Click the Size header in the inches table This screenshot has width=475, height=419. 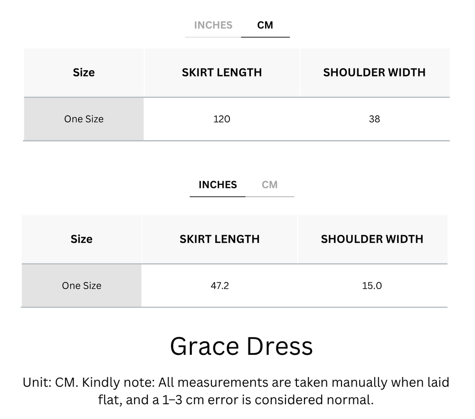(x=81, y=239)
